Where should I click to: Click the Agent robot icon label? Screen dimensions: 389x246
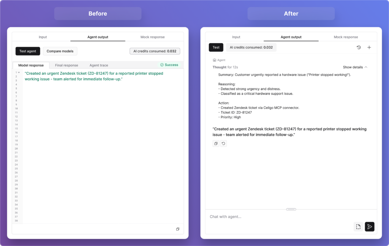click(215, 60)
